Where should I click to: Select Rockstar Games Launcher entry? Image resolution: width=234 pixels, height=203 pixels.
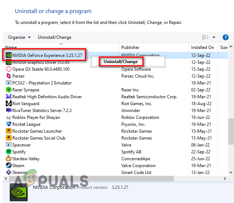pyautogui.click(x=37, y=131)
